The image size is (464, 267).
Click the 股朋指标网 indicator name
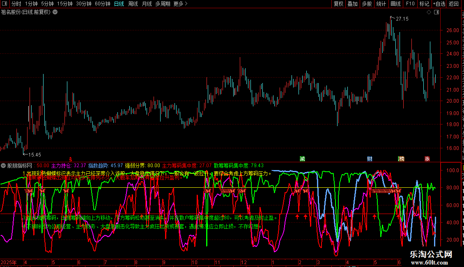(20, 166)
